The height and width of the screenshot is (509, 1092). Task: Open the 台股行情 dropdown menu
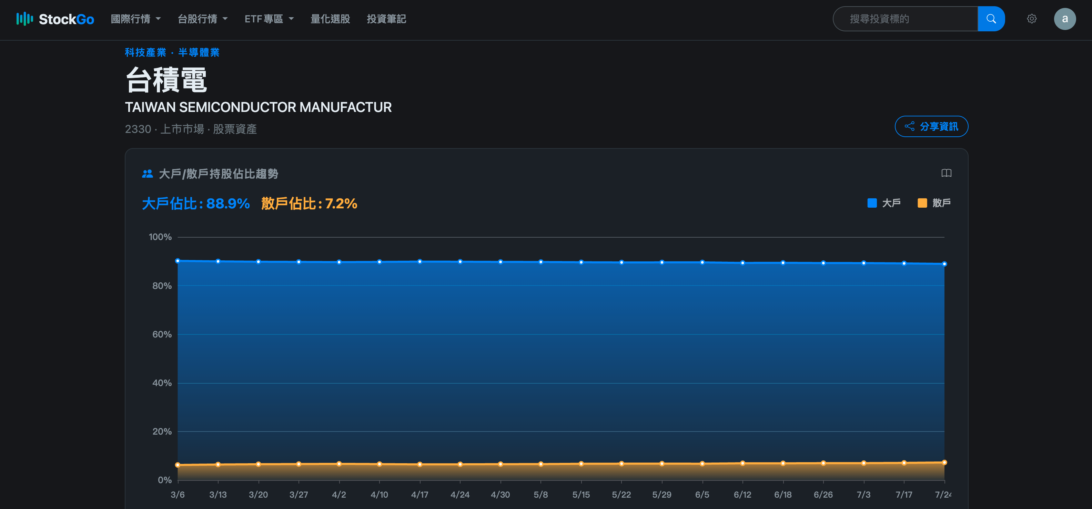[203, 19]
